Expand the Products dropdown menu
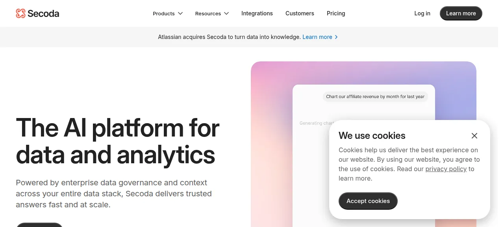This screenshot has width=504, height=227. pos(168,13)
